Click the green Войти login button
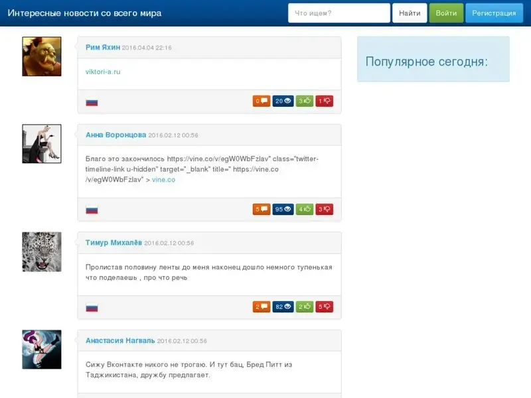 point(446,13)
